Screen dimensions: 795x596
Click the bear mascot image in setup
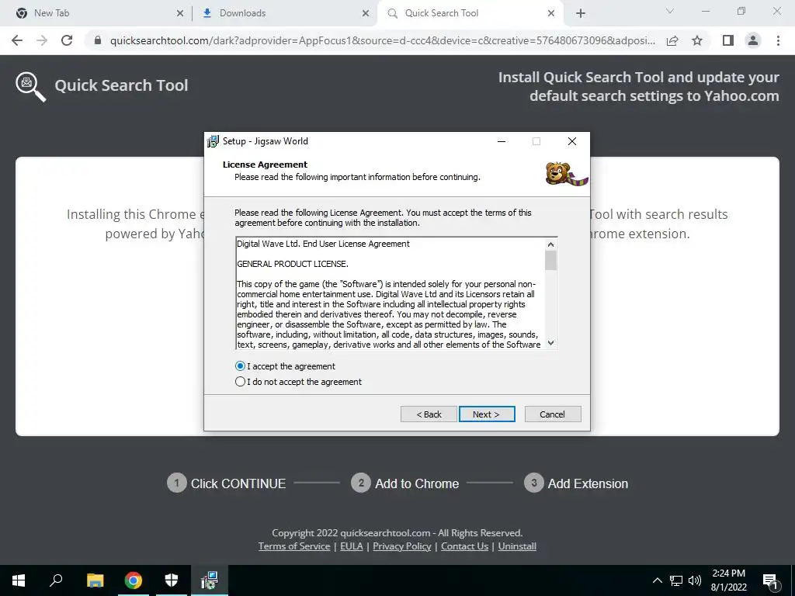[x=566, y=174]
